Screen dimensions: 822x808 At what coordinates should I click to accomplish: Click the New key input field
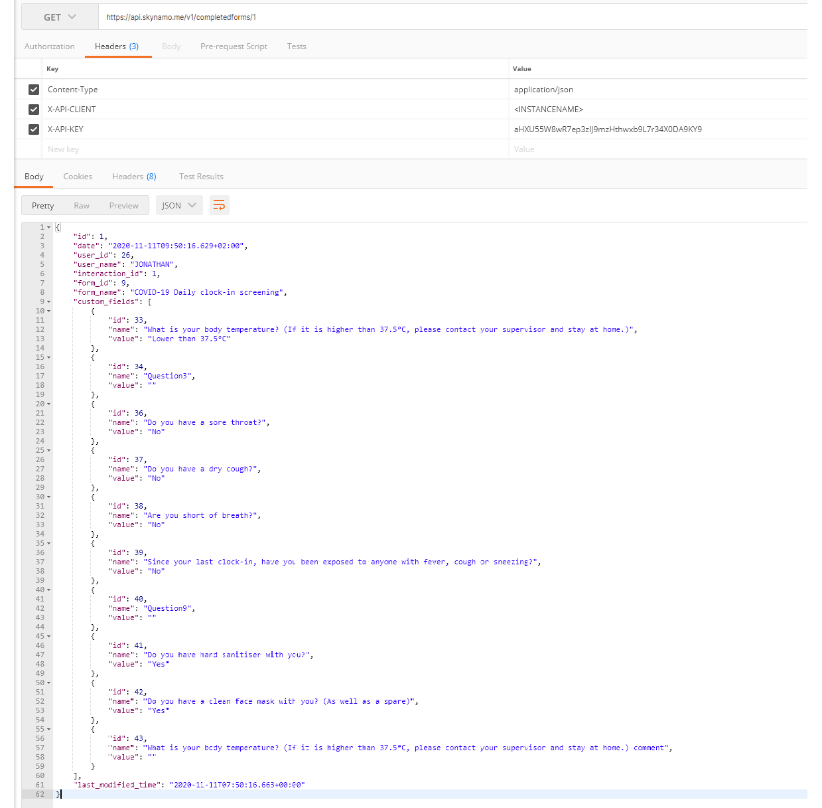(265, 149)
